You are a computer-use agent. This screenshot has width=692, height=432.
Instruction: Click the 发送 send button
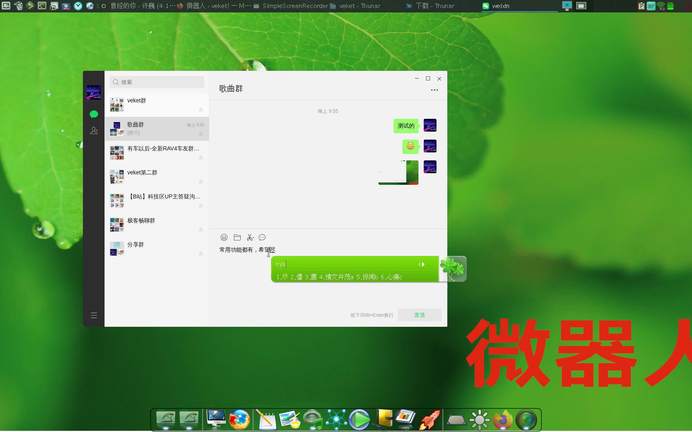[x=420, y=315]
